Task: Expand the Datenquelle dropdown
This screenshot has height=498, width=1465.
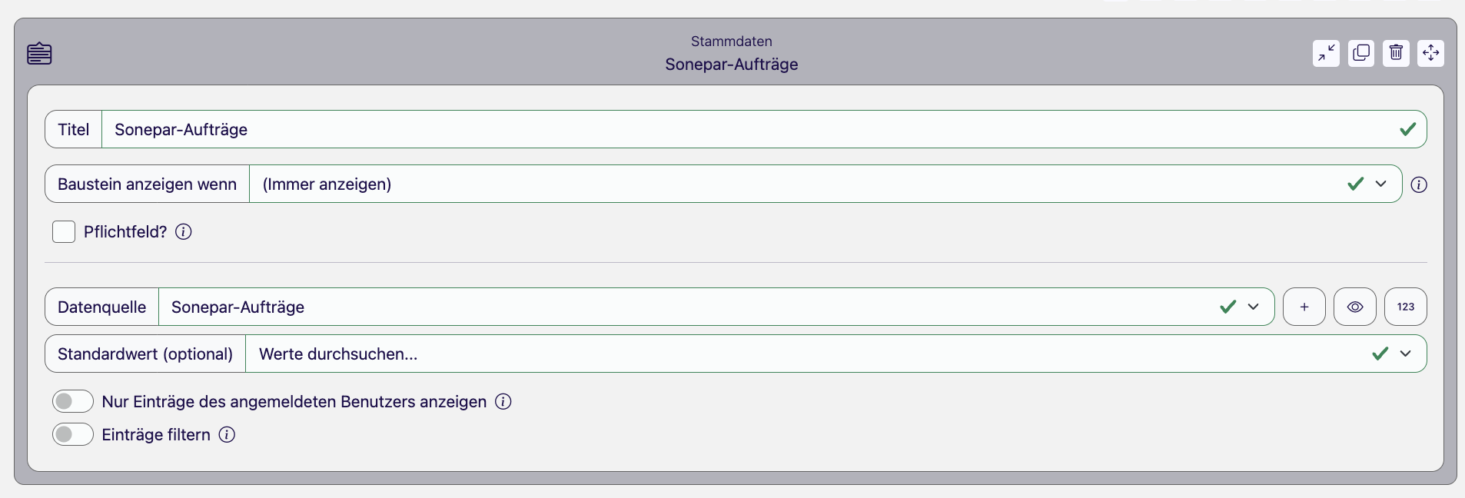Action: pyautogui.click(x=1253, y=307)
